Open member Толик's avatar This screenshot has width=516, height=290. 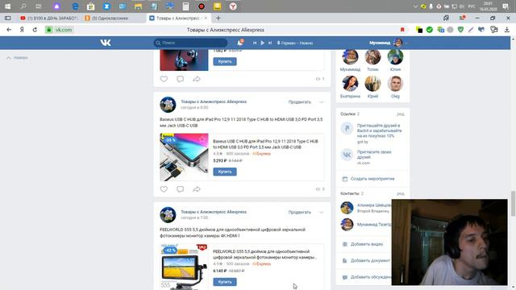(x=372, y=57)
